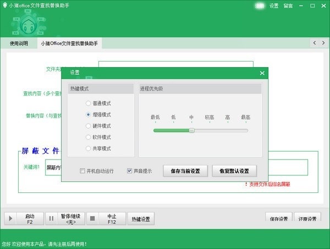
Task: Open the 留言 menu in the title bar
Action: (288, 6)
